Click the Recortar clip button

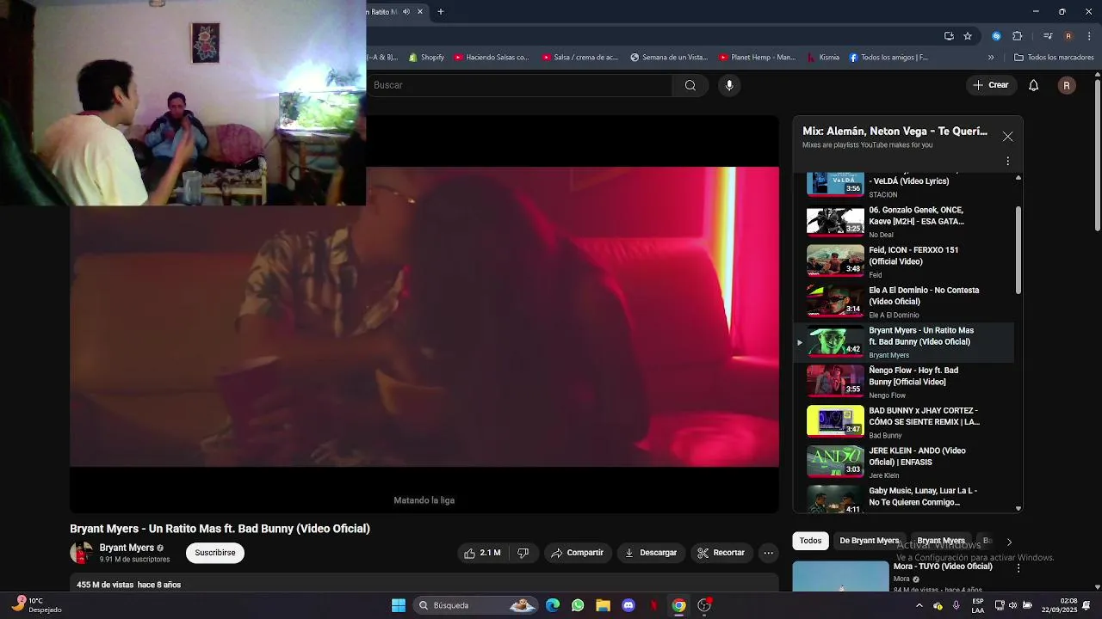721,553
